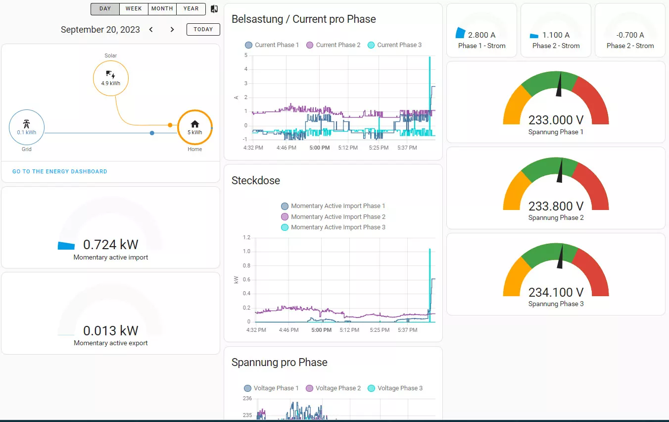Screen dimensions: 669x422
Task: Open Momentary active import gauge
Action: [111, 227]
